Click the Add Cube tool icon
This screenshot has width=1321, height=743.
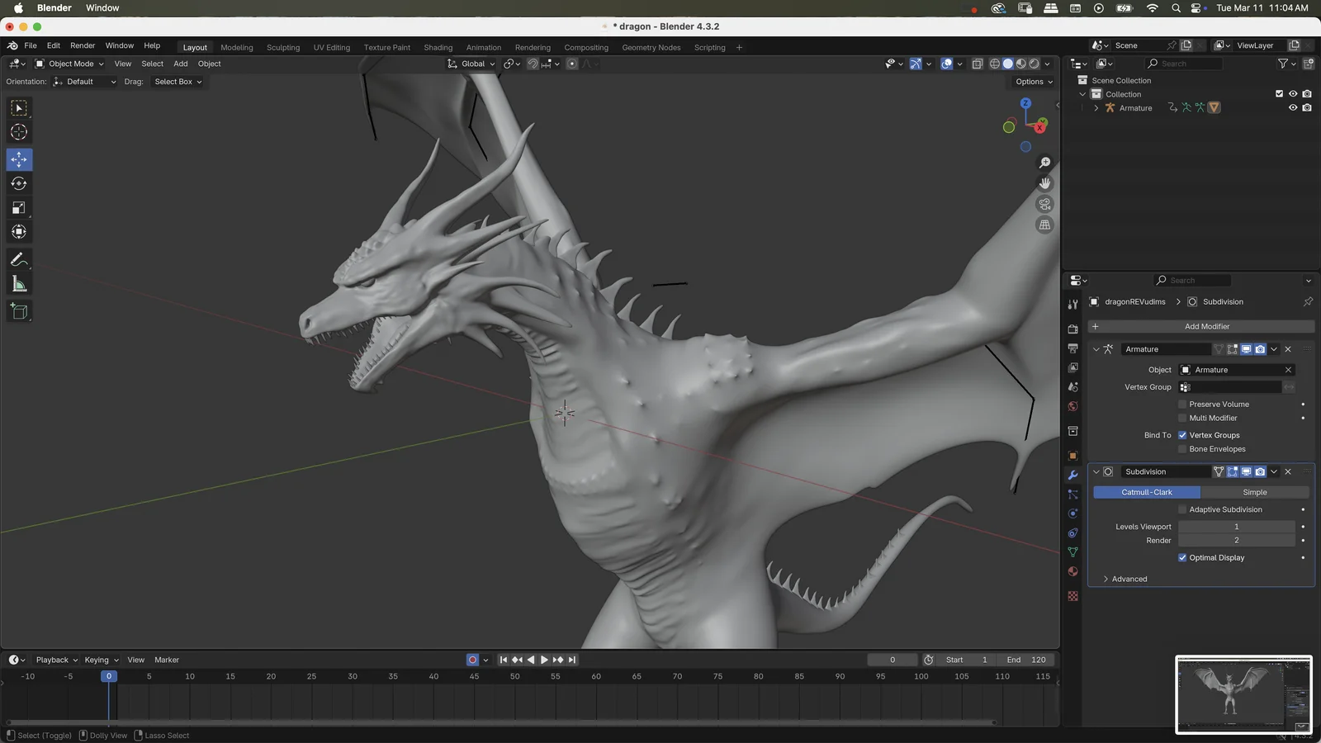[18, 311]
